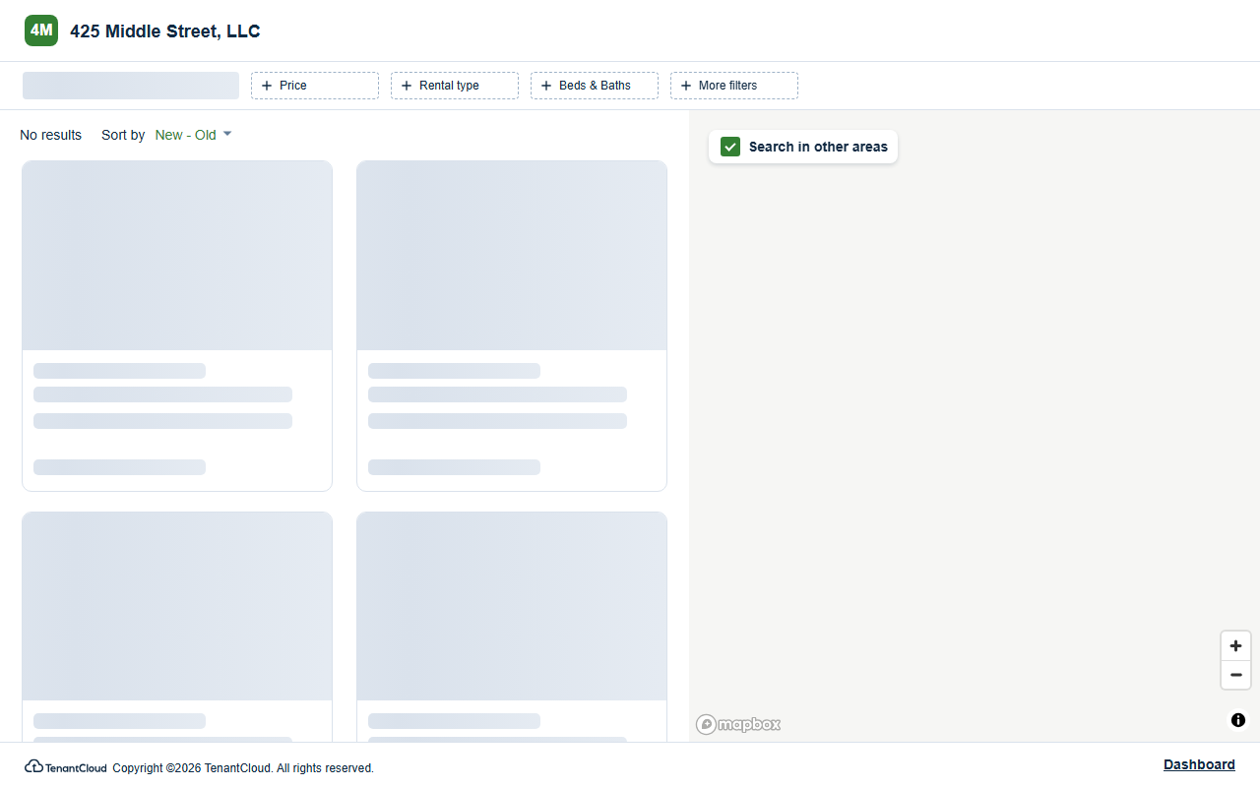Uncheck Search in other areas checkbox

730,147
